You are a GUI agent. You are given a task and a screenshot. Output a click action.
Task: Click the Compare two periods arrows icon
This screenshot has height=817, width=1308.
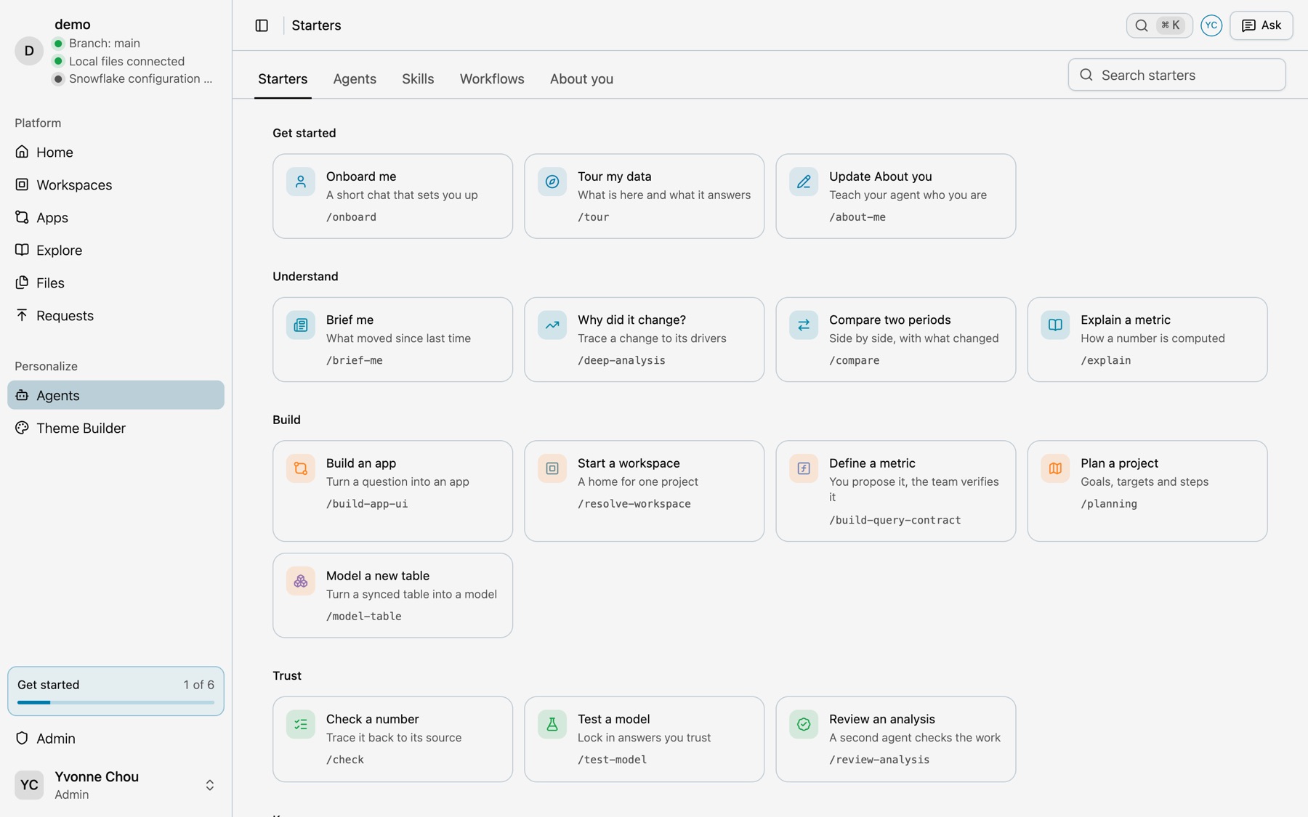pos(804,325)
